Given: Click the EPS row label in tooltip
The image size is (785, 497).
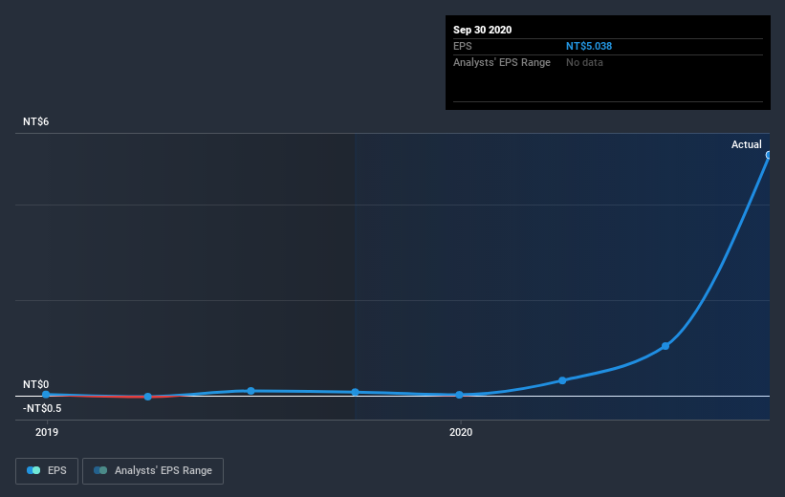Looking at the screenshot, I should [x=462, y=46].
